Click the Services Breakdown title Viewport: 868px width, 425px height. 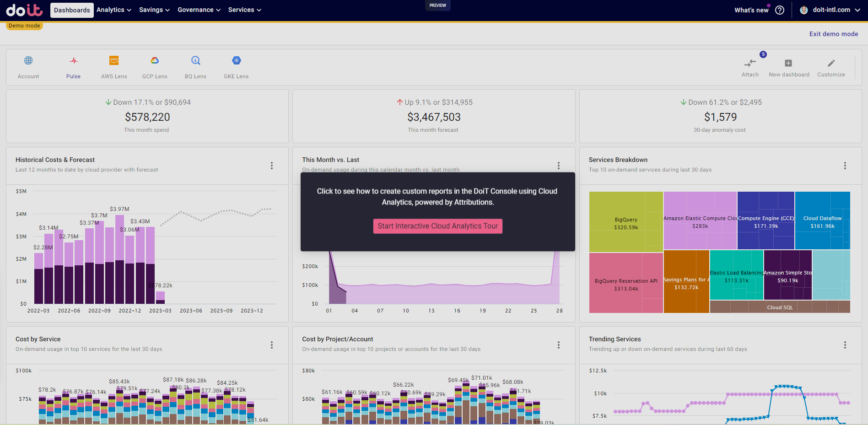[618, 160]
